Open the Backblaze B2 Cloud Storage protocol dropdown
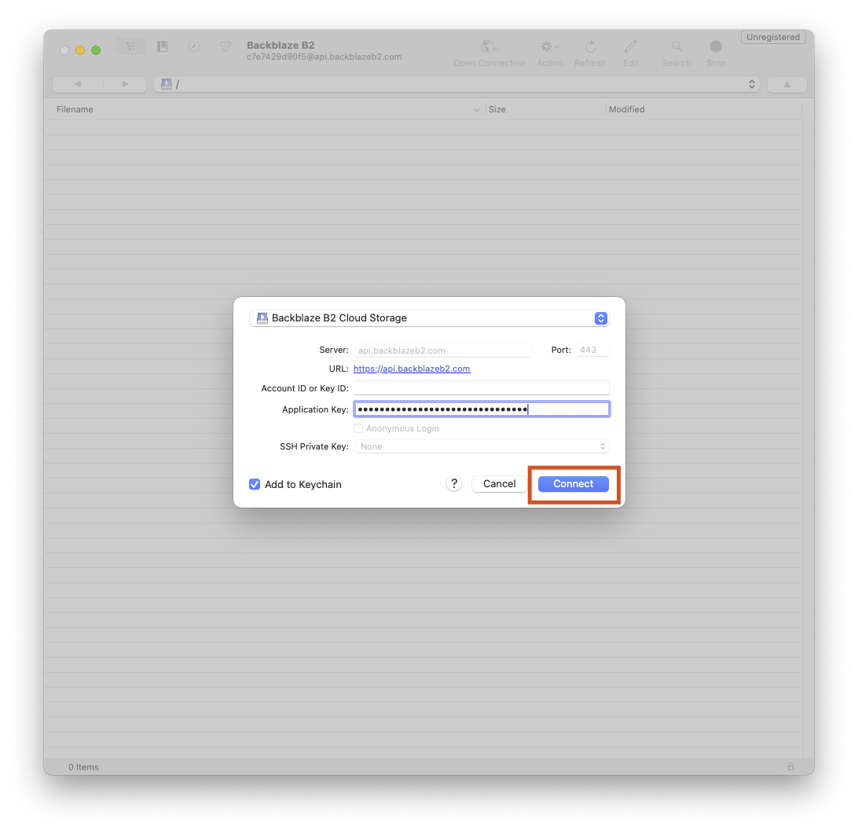The width and height of the screenshot is (858, 833). click(429, 318)
